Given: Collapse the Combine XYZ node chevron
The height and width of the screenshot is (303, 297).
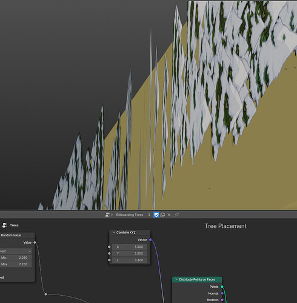Looking at the screenshot, I should point(114,233).
